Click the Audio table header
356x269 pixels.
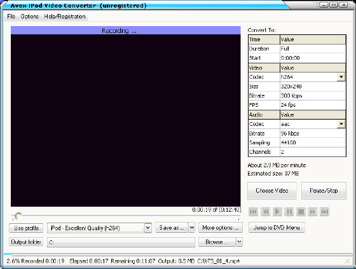(x=264, y=114)
